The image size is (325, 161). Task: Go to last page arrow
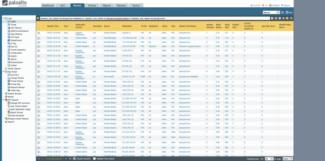pyautogui.click(x=70, y=159)
